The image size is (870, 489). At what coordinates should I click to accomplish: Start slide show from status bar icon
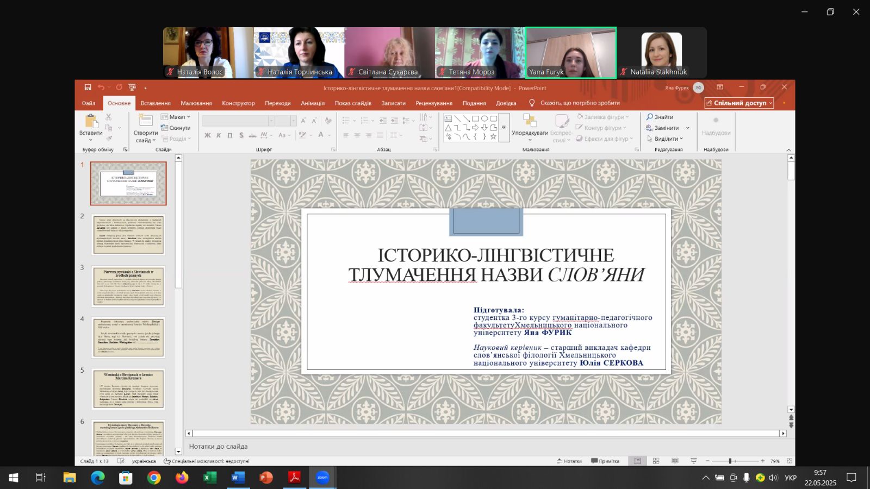[x=693, y=461]
